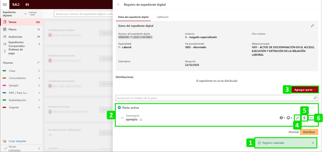This screenshot has width=323, height=152.
Task: Open the Agregar parte dropdown
Action: click(305, 90)
